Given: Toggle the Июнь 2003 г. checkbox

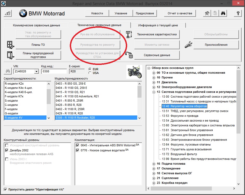Looking at the screenshot, I should pos(7,159).
